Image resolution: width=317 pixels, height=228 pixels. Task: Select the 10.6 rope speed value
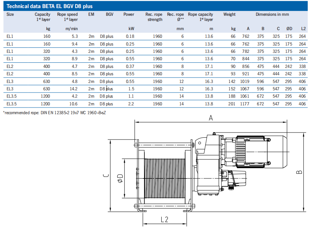(x=73, y=104)
